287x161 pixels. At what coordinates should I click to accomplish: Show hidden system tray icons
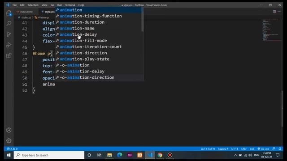click(235, 155)
